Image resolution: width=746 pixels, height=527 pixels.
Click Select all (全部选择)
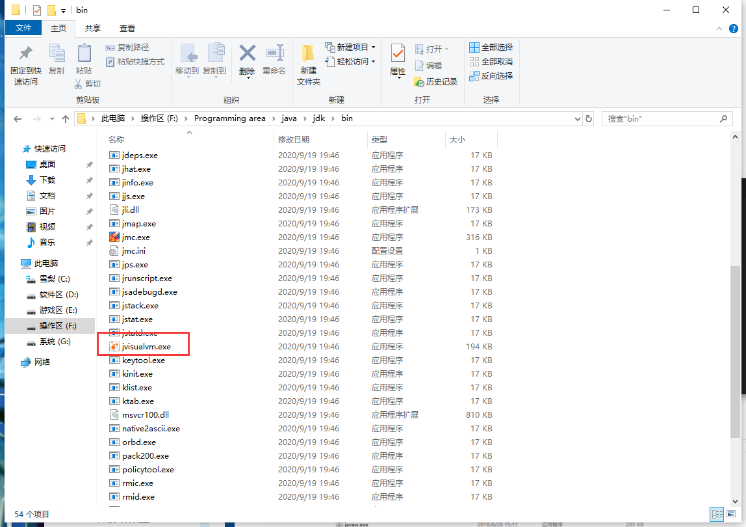click(x=491, y=47)
